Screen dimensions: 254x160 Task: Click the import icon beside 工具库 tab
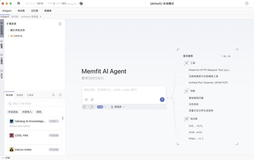54,95
